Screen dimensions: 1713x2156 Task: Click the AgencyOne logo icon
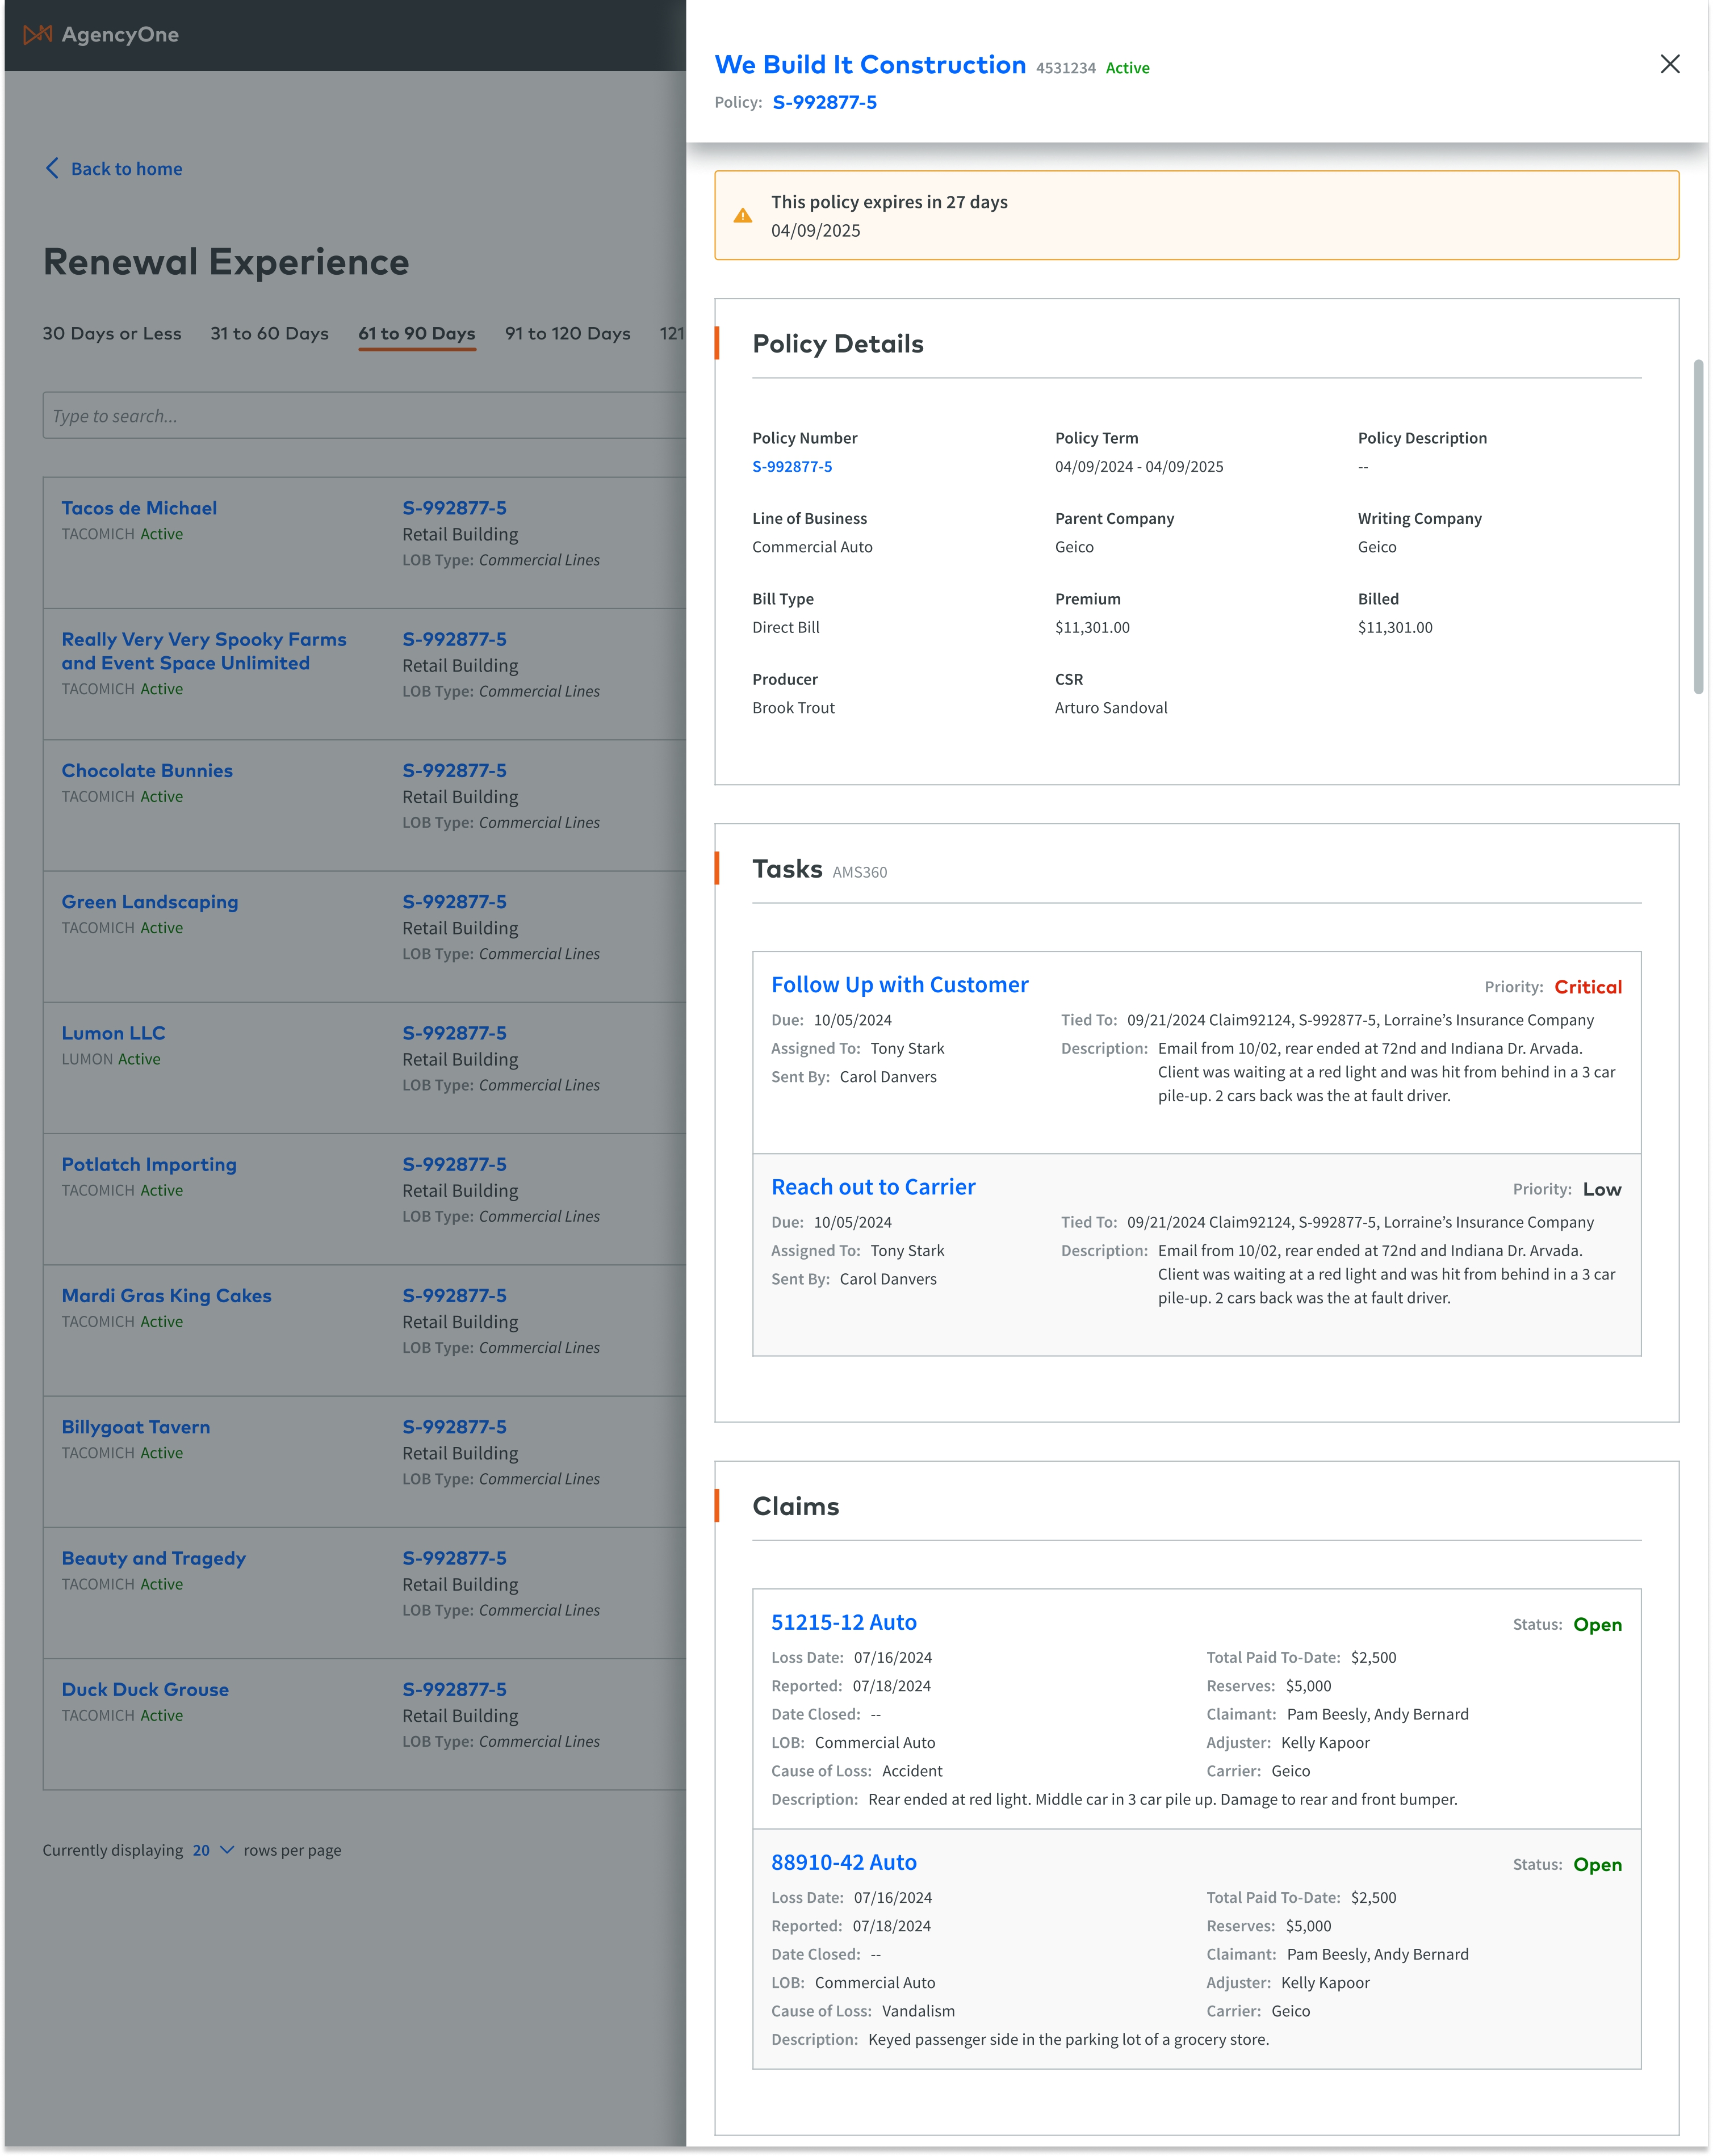click(x=37, y=35)
